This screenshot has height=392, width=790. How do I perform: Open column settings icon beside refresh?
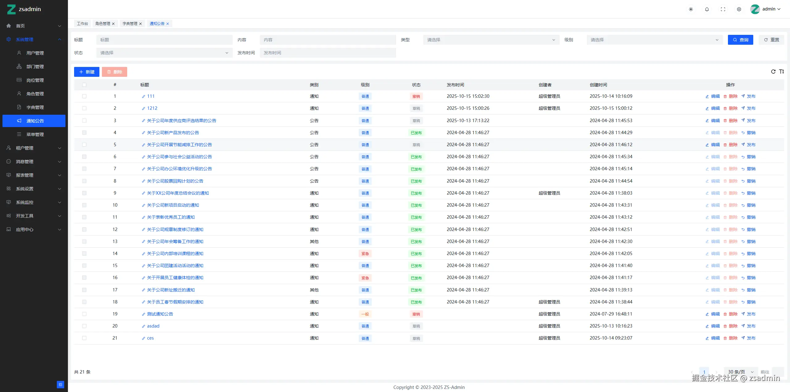[x=781, y=72]
